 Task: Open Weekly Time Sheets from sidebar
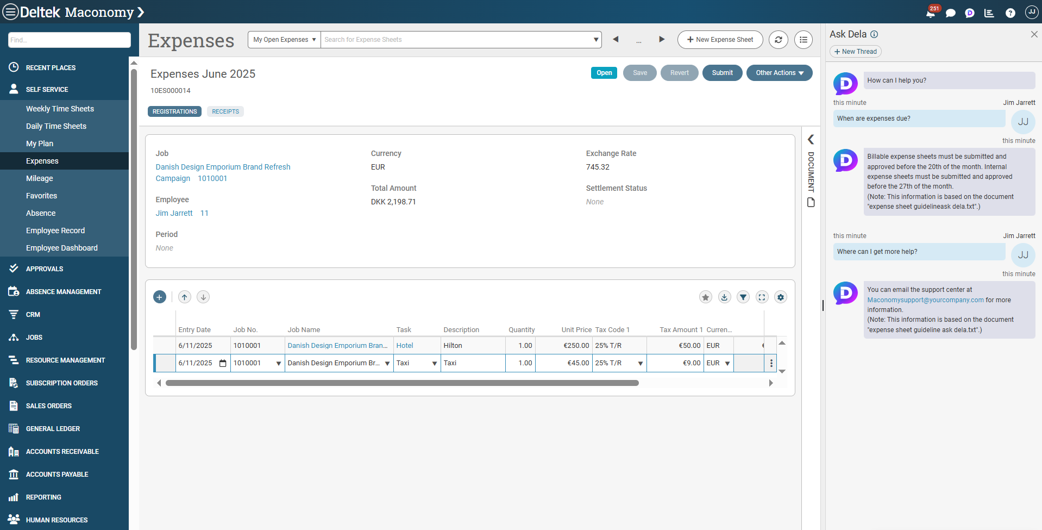[60, 109]
